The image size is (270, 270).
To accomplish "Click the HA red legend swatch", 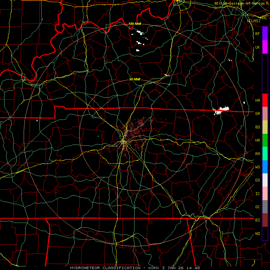I will tap(265, 100).
